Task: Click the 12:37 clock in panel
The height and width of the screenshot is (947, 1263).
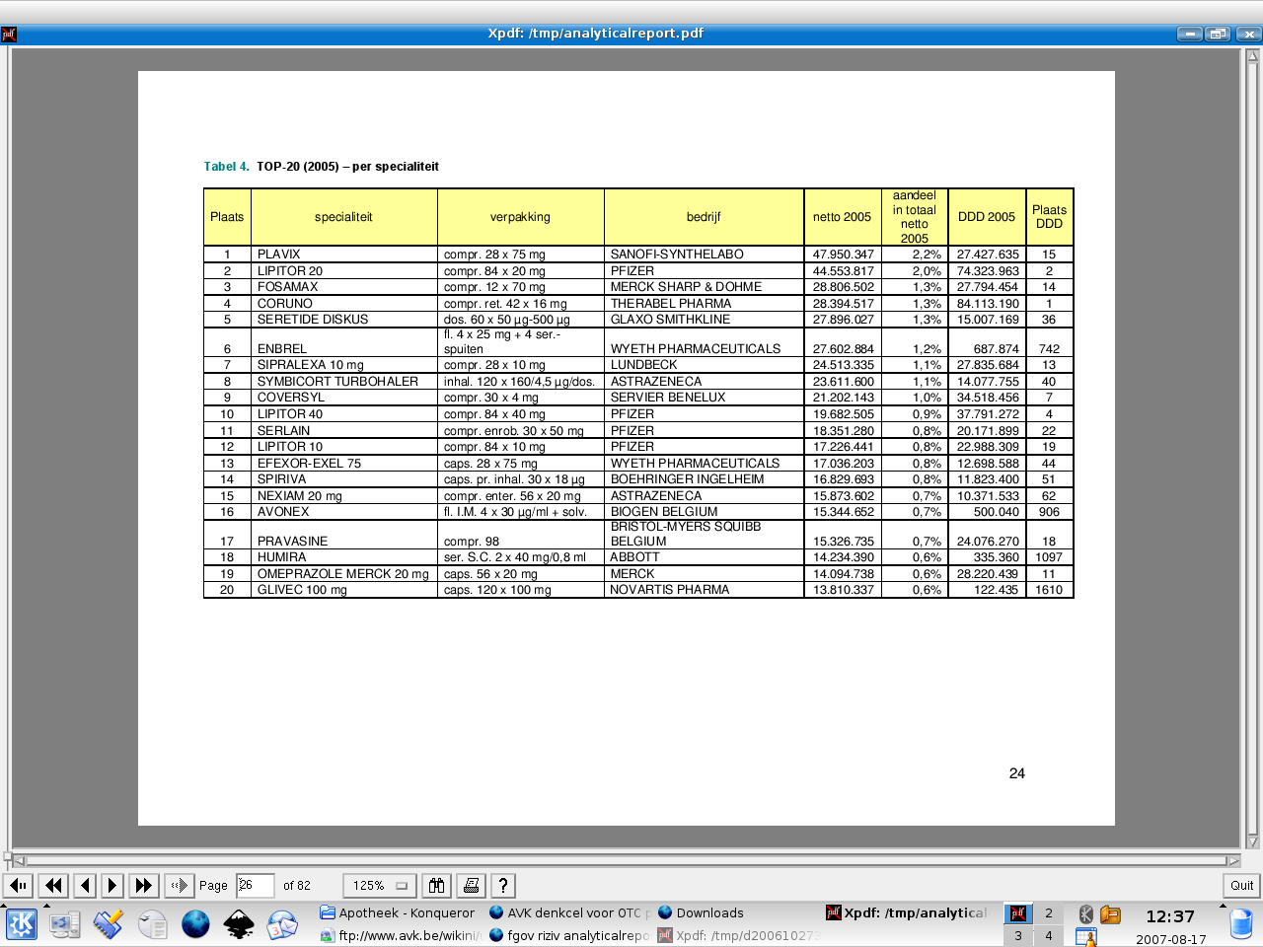Action: [x=1170, y=916]
